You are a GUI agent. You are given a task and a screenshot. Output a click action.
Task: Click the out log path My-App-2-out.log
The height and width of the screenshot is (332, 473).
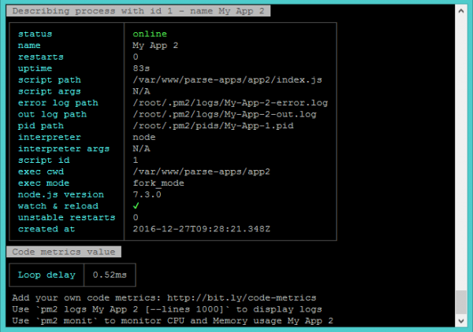224,114
